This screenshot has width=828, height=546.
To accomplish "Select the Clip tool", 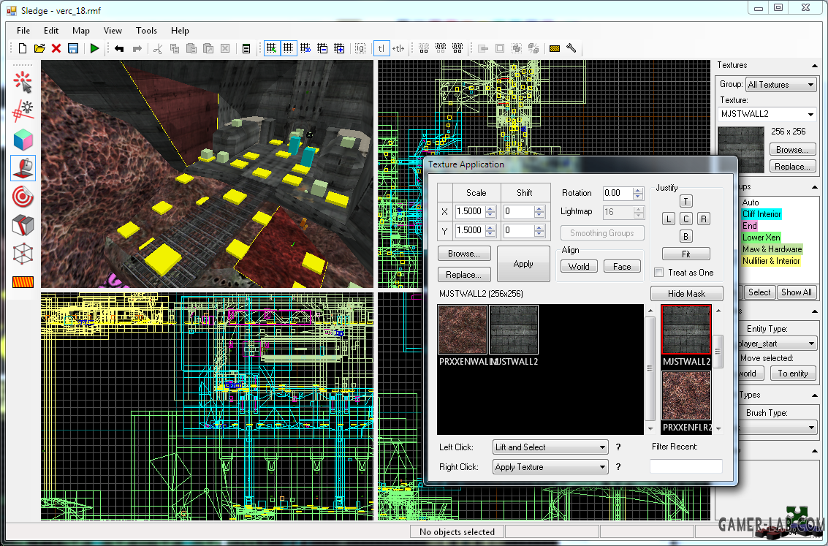I will [23, 225].
